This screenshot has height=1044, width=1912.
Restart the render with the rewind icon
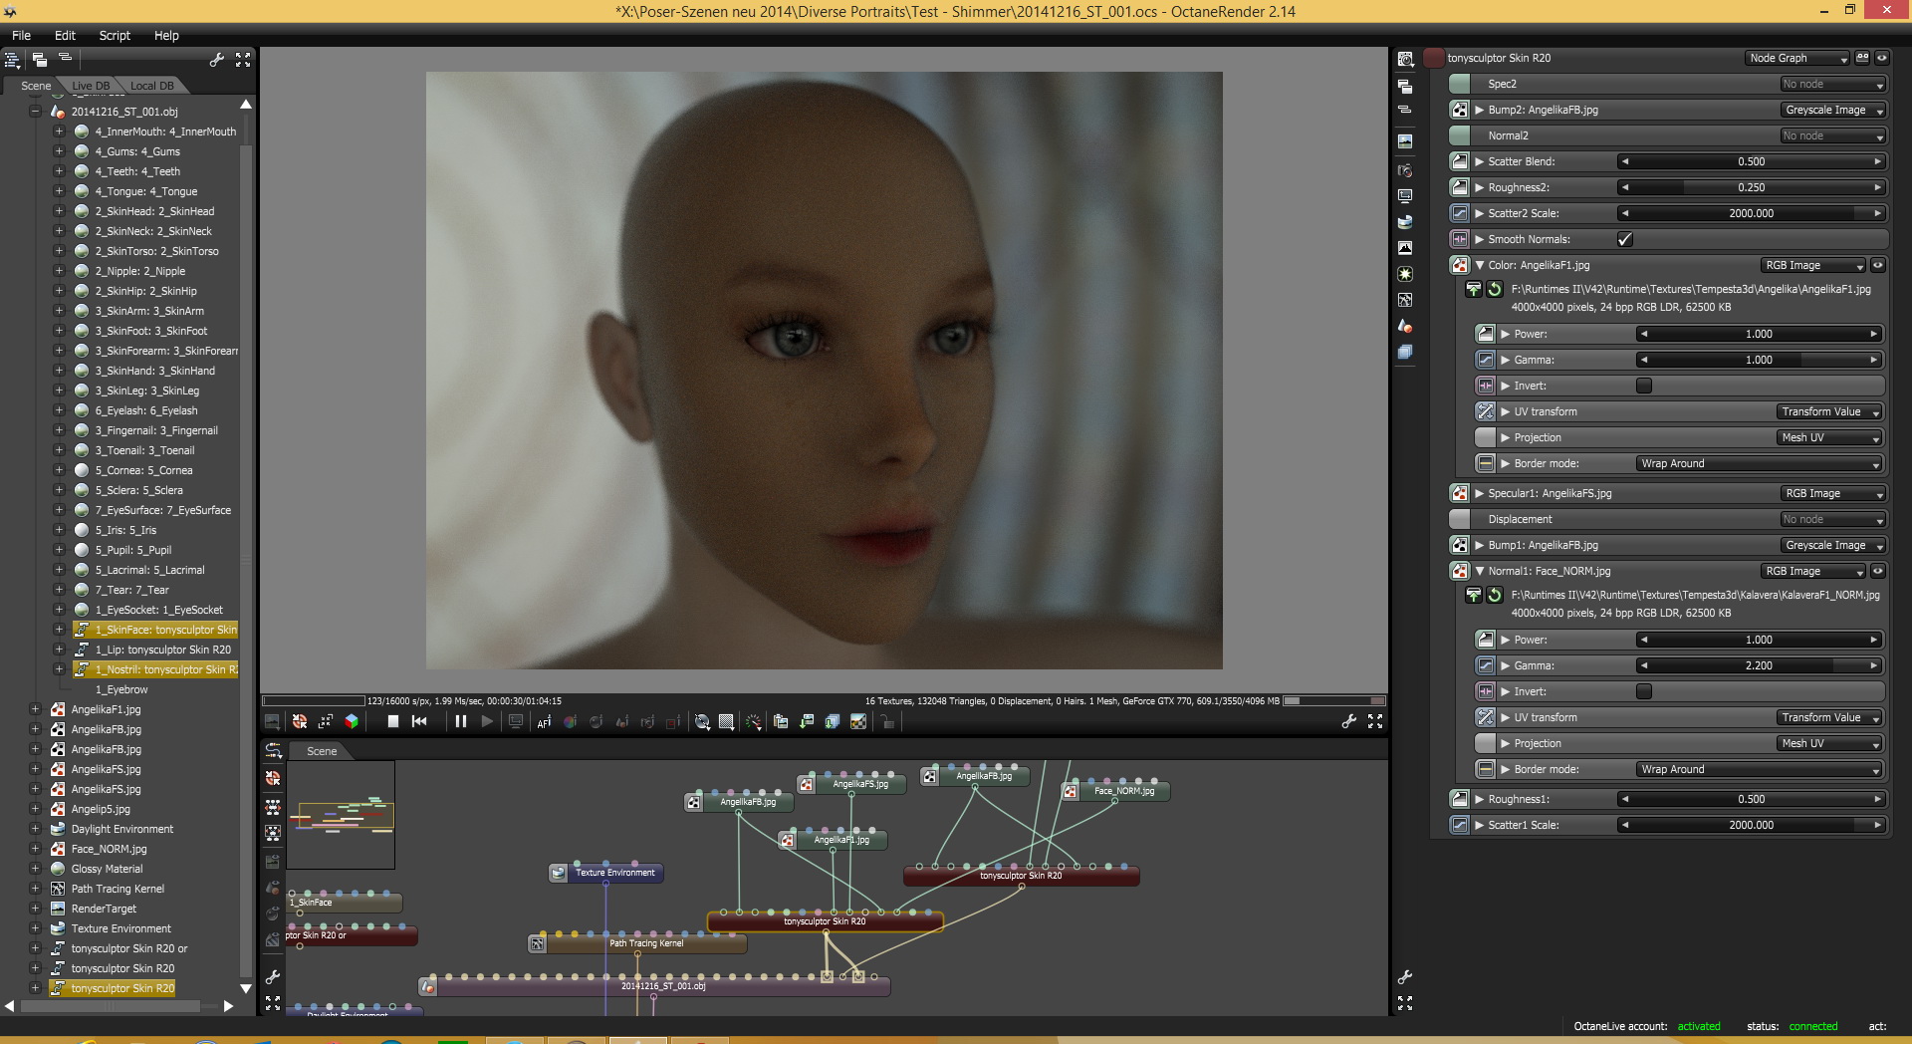click(419, 721)
